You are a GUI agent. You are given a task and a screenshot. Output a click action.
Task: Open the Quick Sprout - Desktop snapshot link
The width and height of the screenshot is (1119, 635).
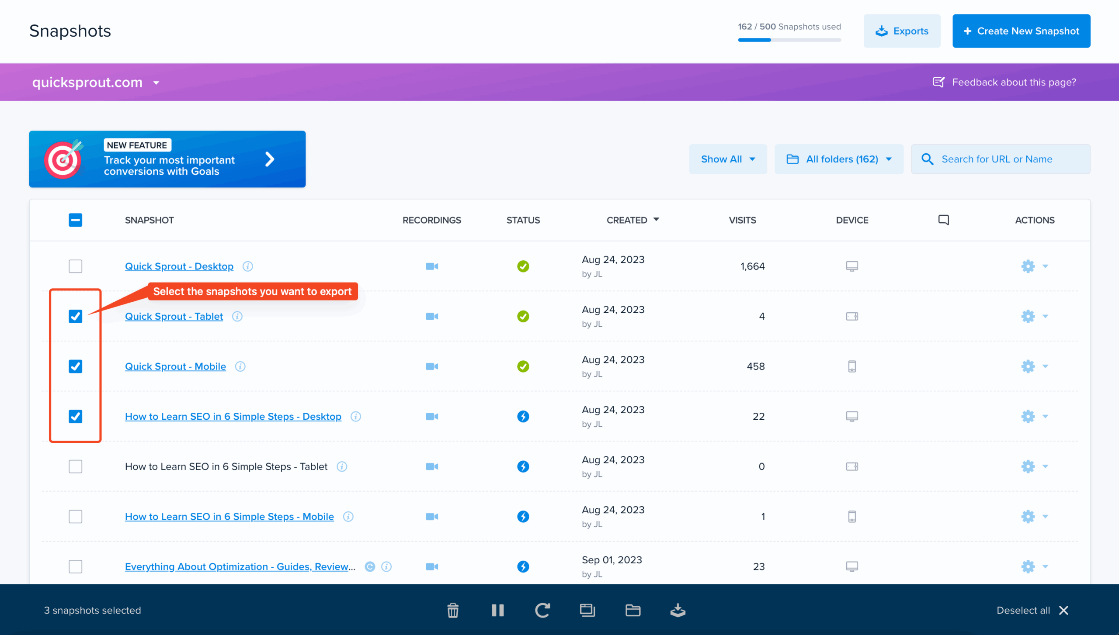tap(179, 266)
